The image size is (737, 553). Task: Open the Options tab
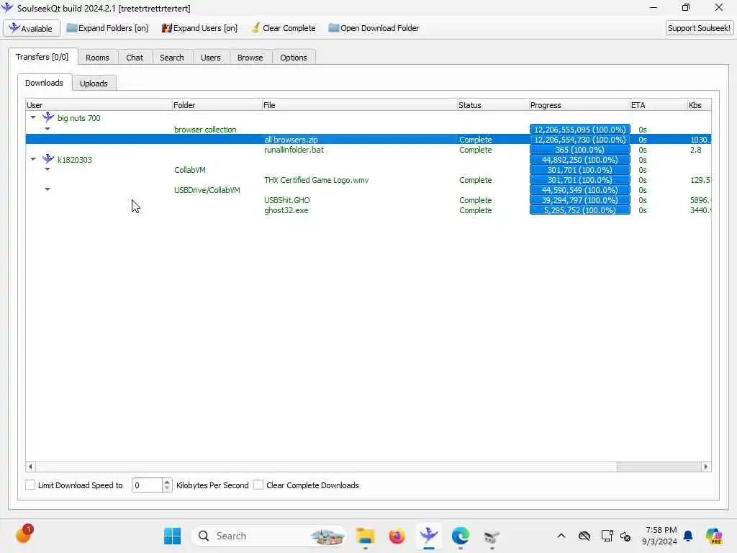294,58
